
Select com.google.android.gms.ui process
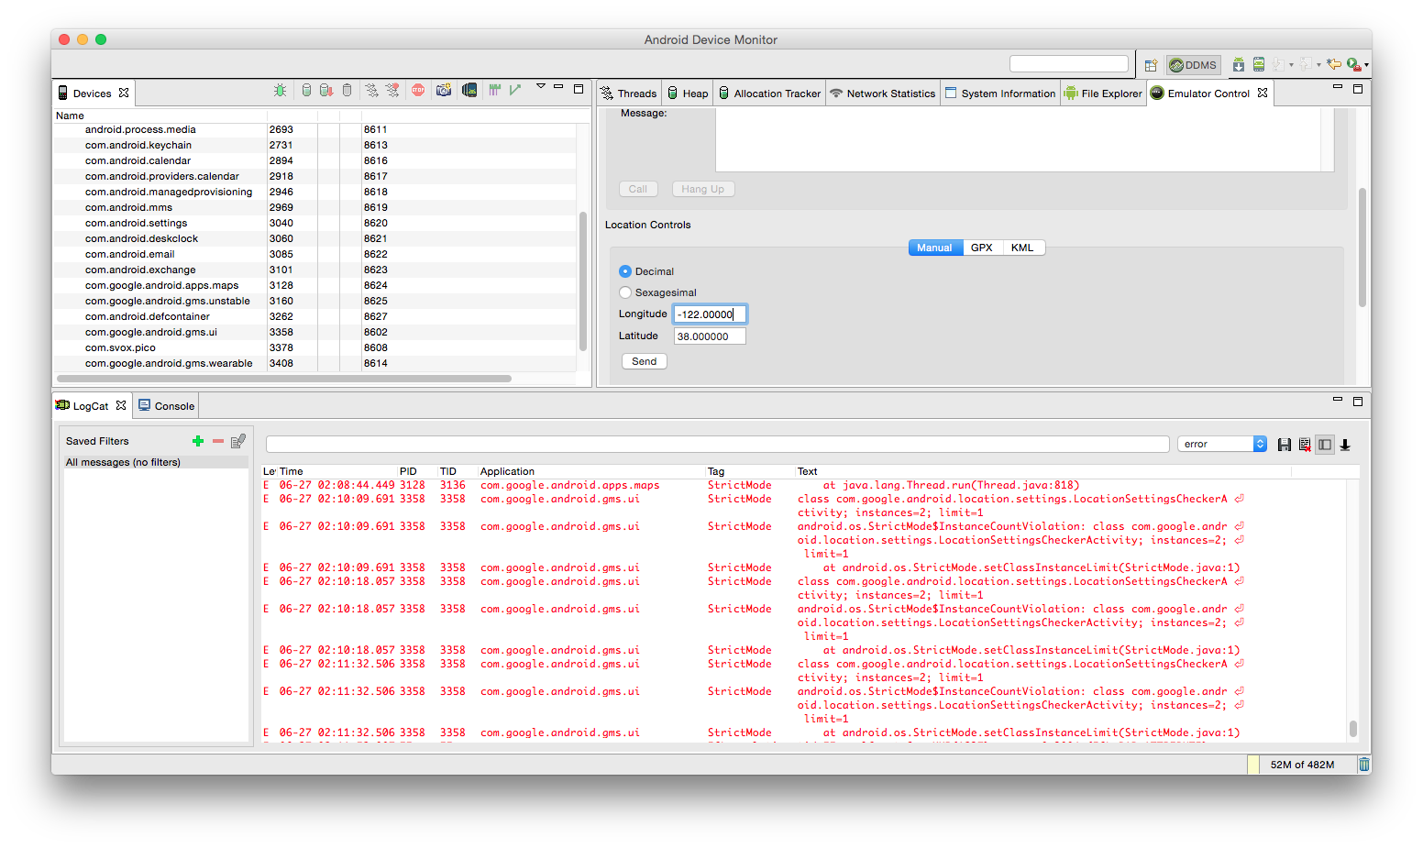coord(315,332)
